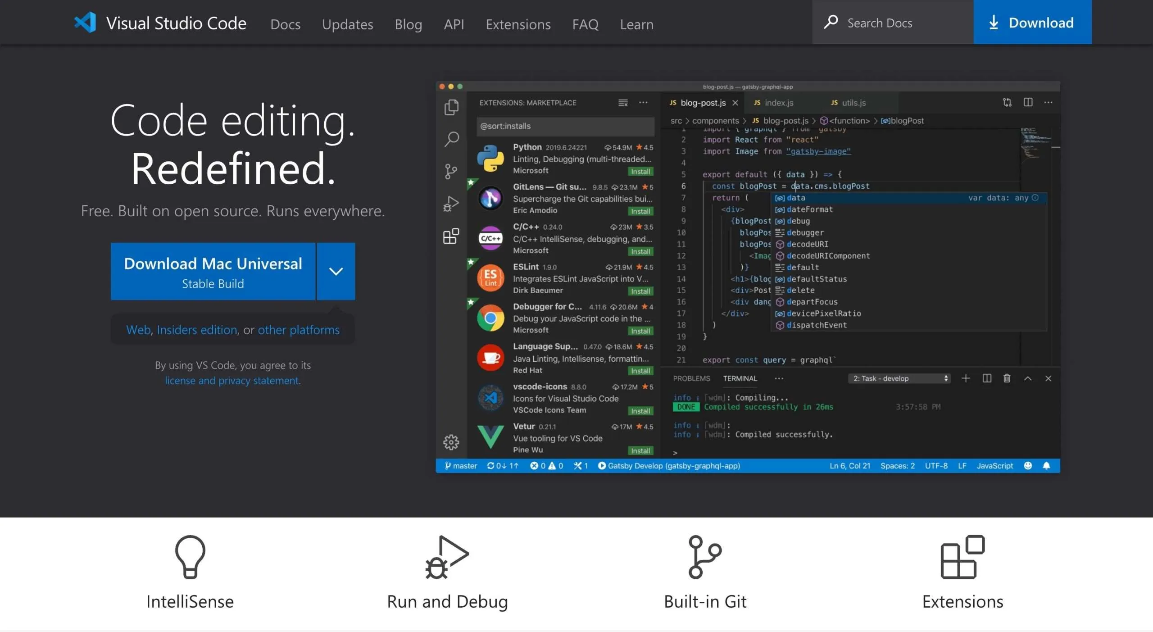Open Manage gear icon in activity bar
This screenshot has width=1153, height=632.
coord(451,442)
